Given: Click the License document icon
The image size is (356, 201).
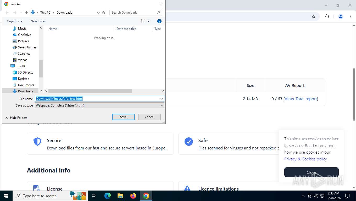Looking at the screenshot, I should pyautogui.click(x=36, y=188).
